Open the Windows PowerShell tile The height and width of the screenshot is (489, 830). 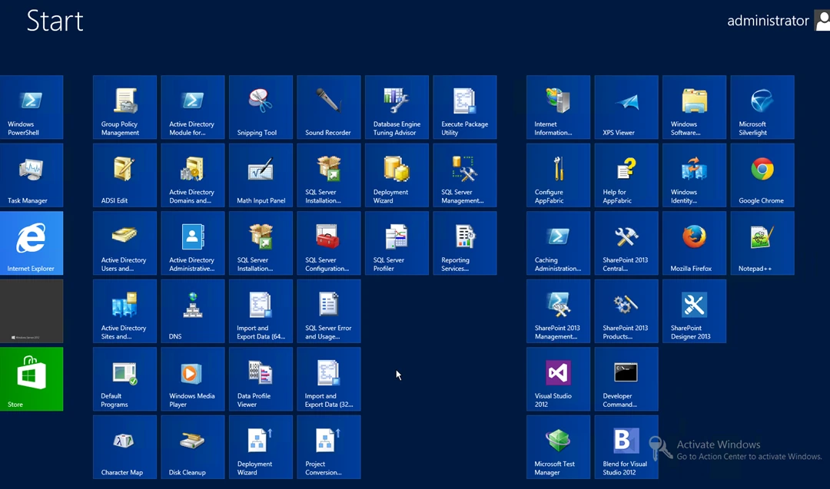click(32, 107)
